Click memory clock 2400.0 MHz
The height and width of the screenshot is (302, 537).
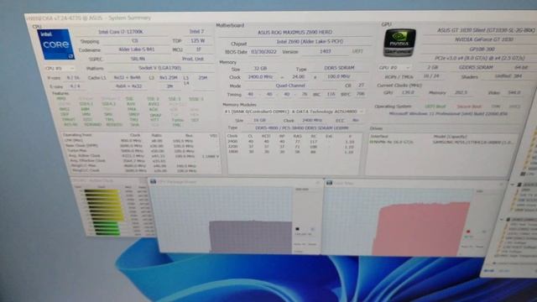pyautogui.click(x=260, y=77)
